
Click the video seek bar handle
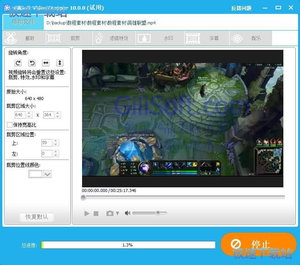tap(83, 197)
